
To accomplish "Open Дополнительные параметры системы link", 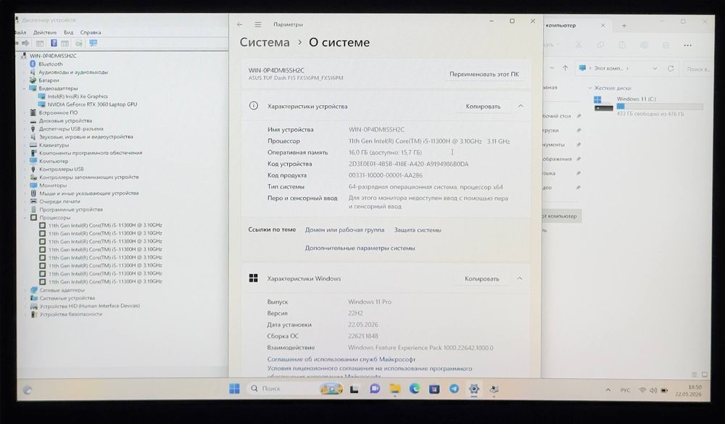I will (360, 249).
